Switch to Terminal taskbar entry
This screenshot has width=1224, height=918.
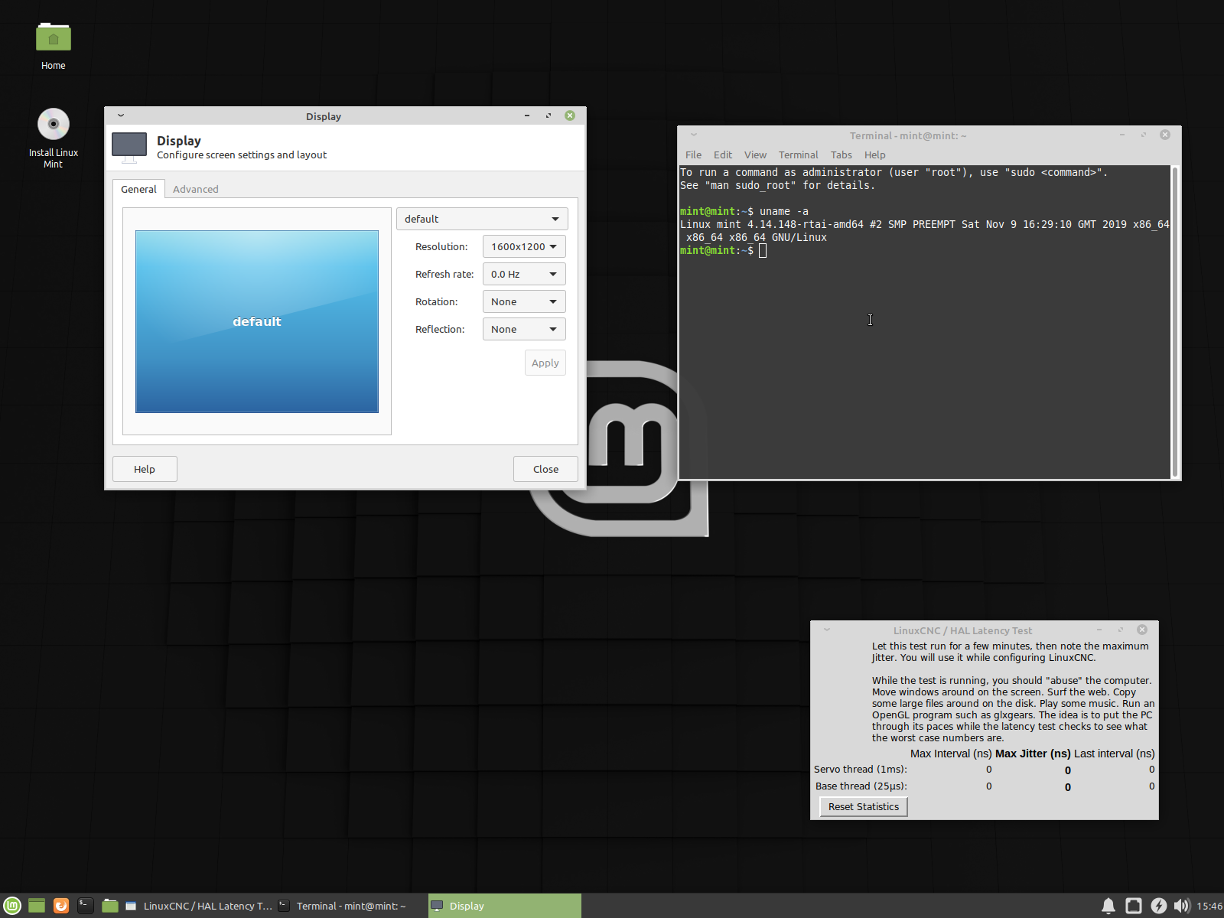(x=351, y=906)
